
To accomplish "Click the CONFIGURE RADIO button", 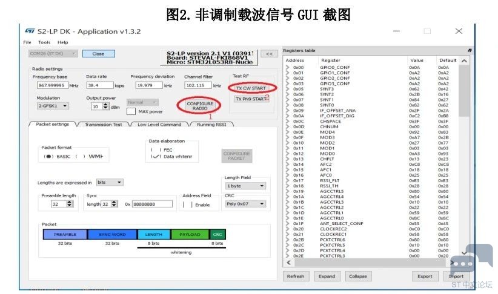I will 199,106.
